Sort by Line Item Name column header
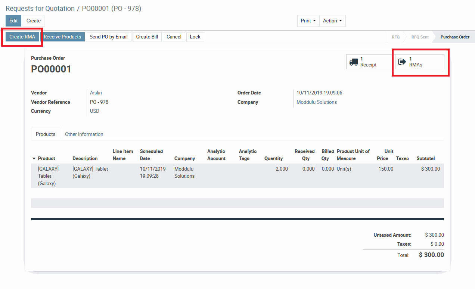The width and height of the screenshot is (475, 289). tap(123, 155)
